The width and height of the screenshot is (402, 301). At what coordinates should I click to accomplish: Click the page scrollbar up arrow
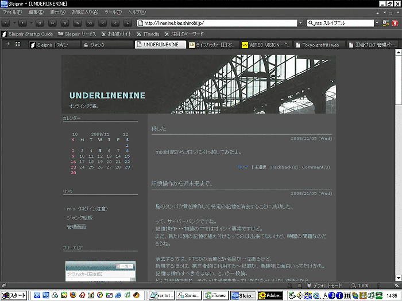(398, 53)
